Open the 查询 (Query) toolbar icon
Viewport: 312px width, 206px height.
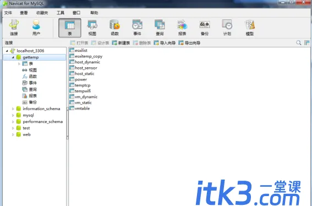pyautogui.click(x=160, y=28)
